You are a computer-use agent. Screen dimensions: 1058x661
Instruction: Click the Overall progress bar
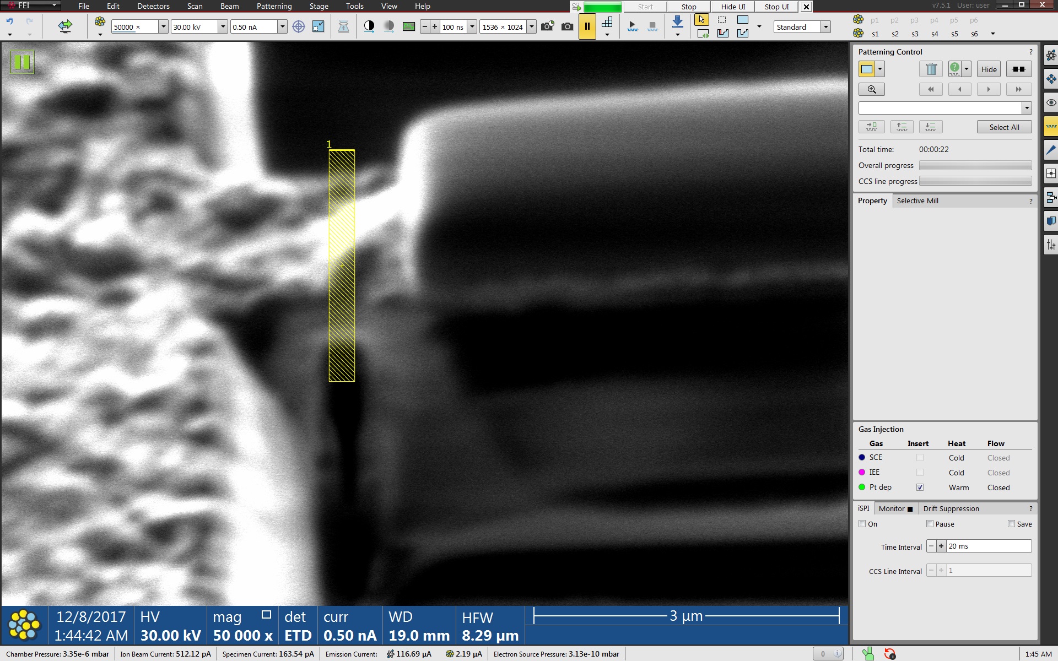pyautogui.click(x=975, y=165)
